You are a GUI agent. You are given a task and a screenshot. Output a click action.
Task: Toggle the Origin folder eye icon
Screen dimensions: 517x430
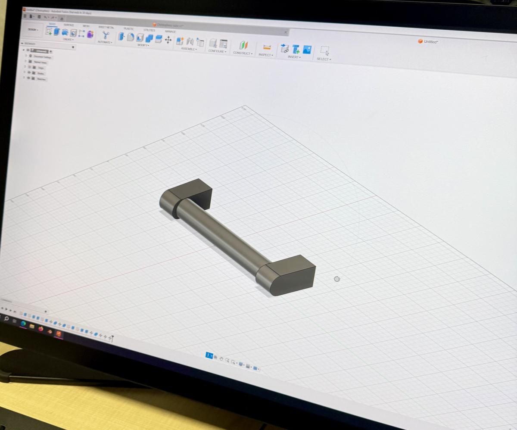click(30, 67)
